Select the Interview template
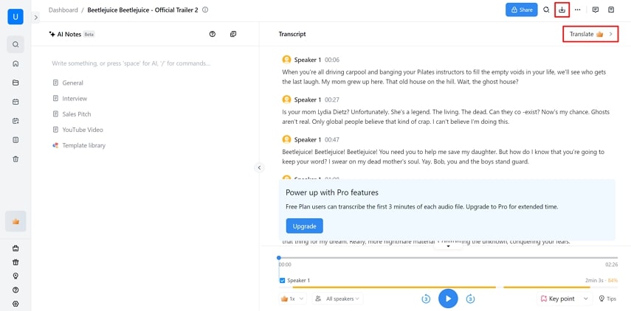The height and width of the screenshot is (311, 631). click(74, 99)
